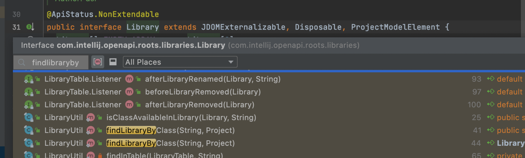Open the All Places scope dropdown
This screenshot has height=158, width=525.
pyautogui.click(x=180, y=62)
